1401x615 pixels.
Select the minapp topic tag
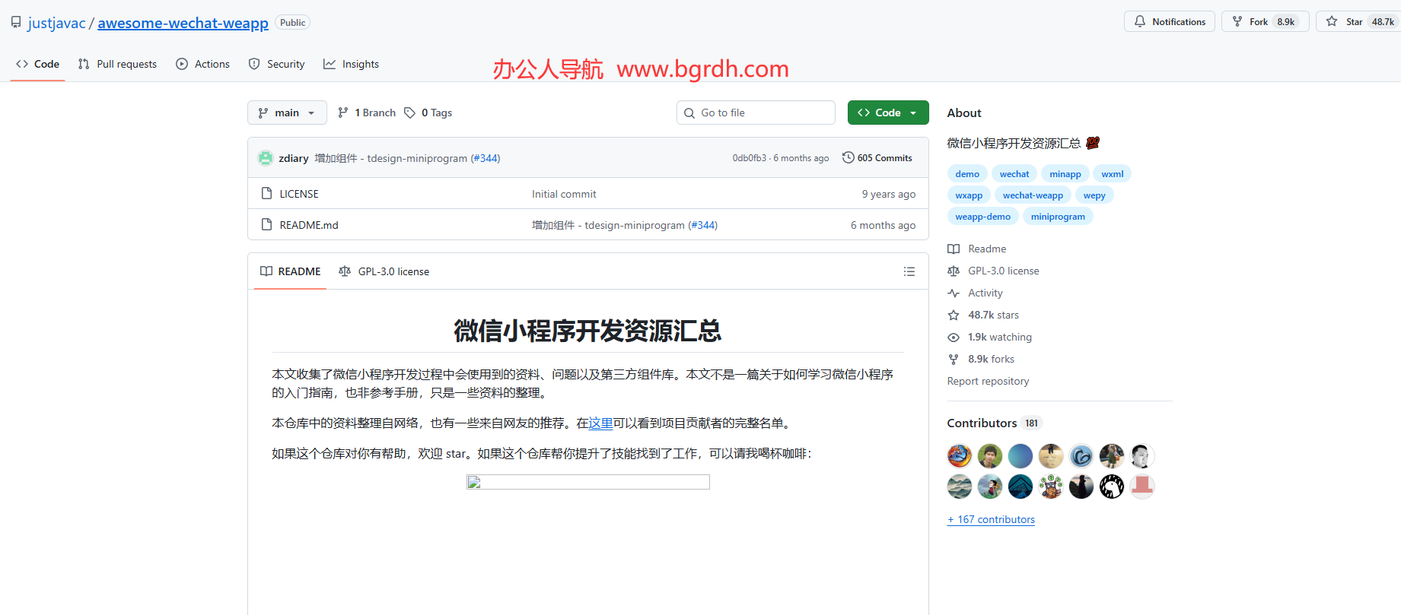click(x=1065, y=174)
